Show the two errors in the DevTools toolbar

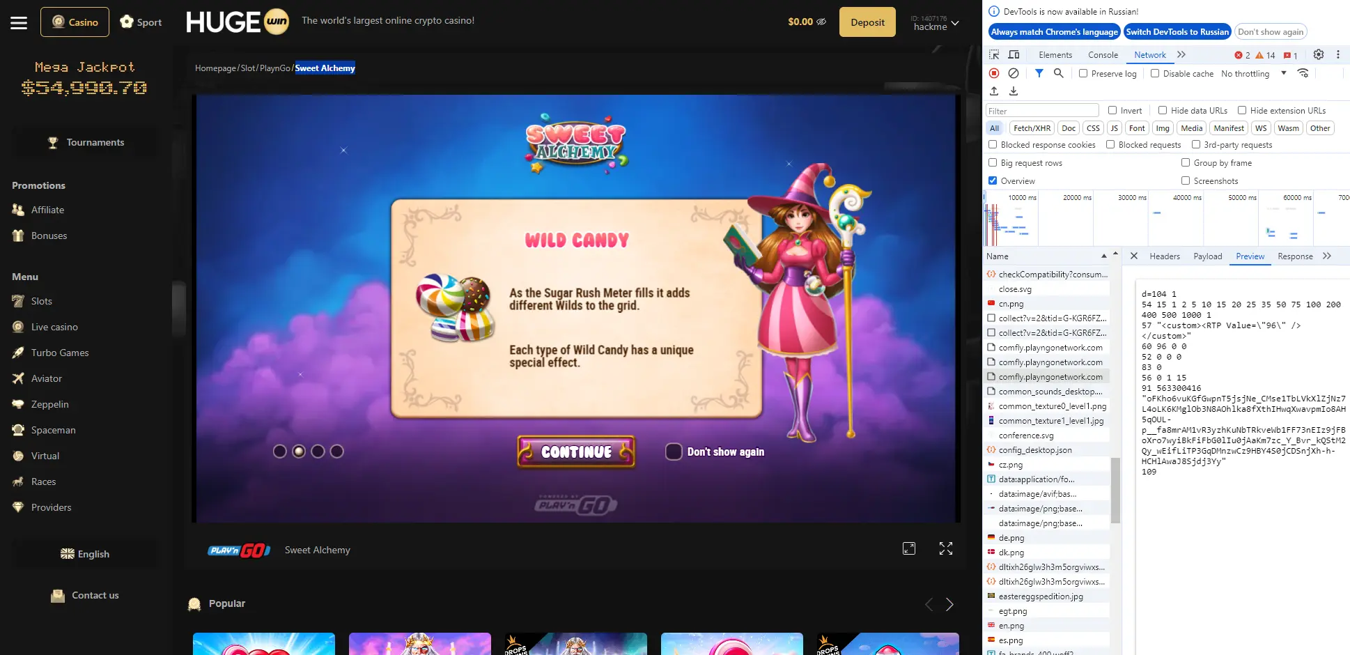[1242, 55]
